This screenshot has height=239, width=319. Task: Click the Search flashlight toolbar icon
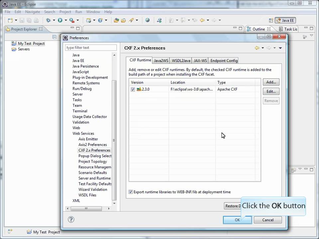pyautogui.click(x=131, y=20)
